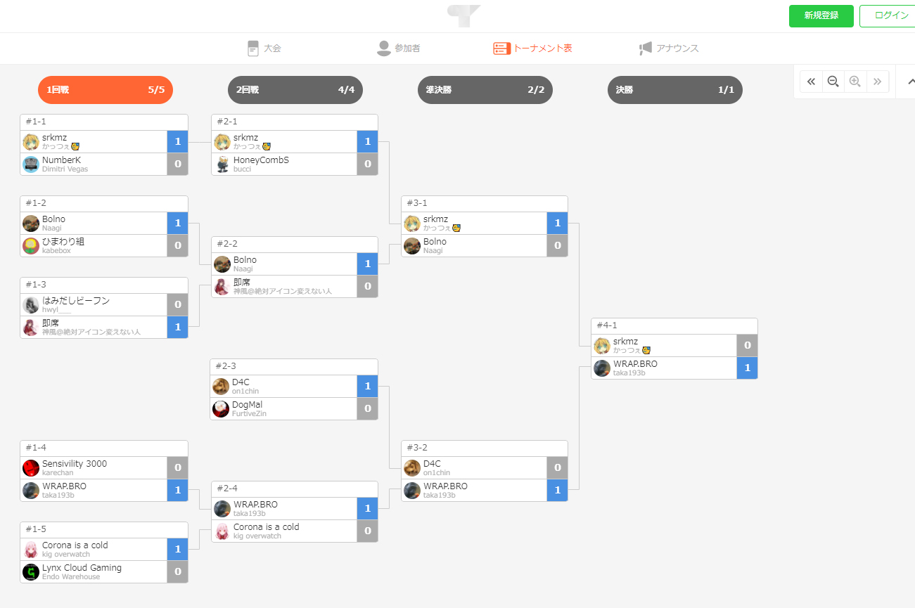Click srkmz avatar in match #1-1

tap(30, 142)
